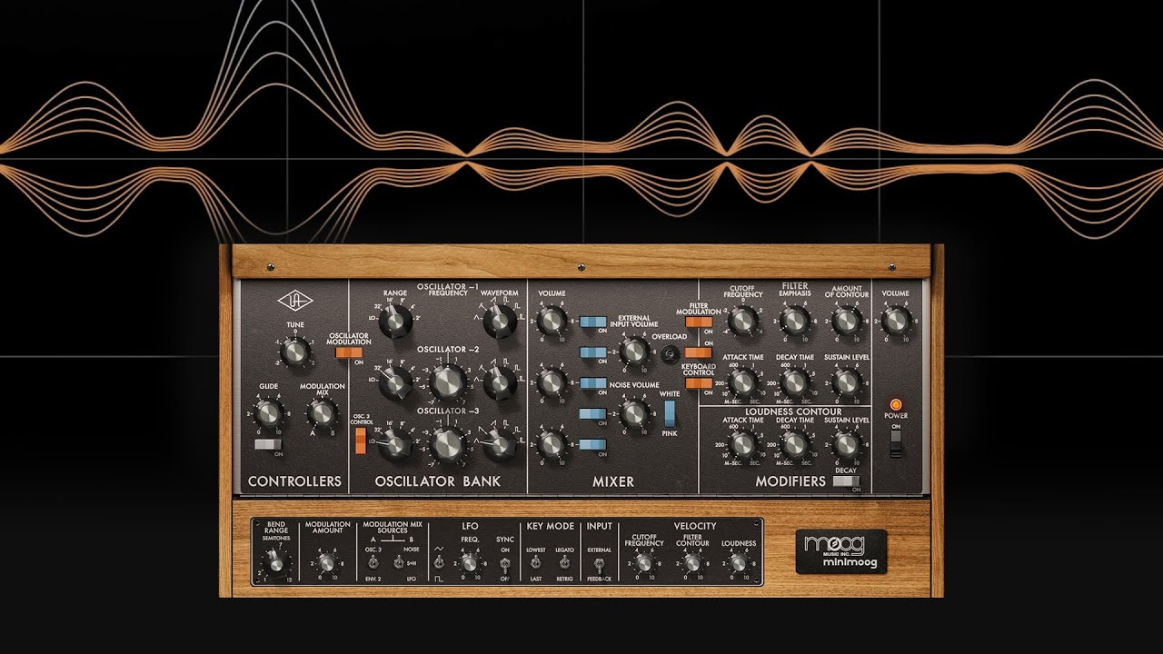Image resolution: width=1163 pixels, height=654 pixels.
Task: Click the "OSCILLATOR BANK" section label
Action: (x=438, y=481)
